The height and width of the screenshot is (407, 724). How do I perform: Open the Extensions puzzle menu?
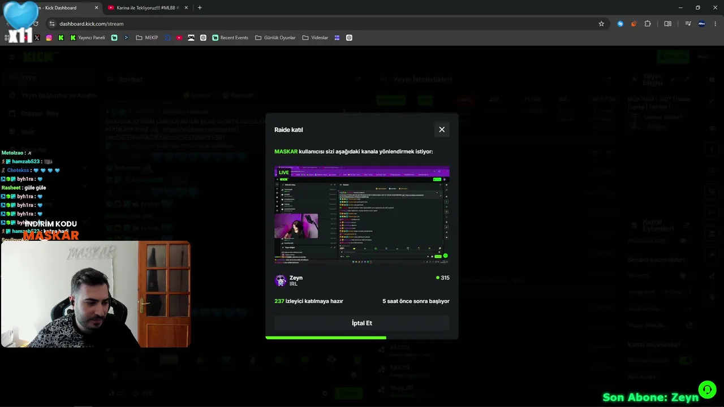pos(648,24)
